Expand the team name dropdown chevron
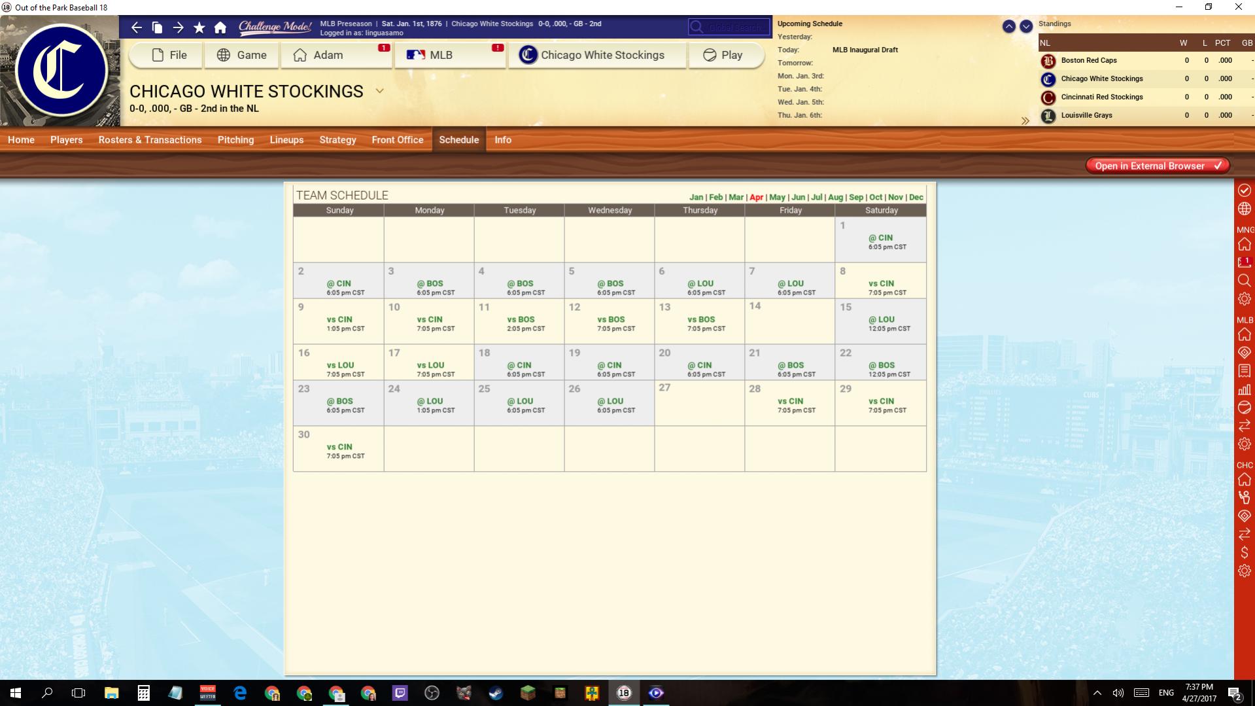 pos(379,91)
